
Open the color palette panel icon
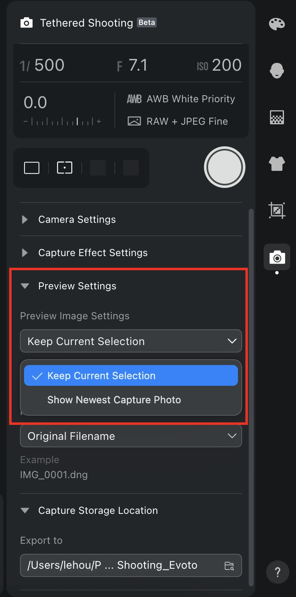[x=277, y=24]
